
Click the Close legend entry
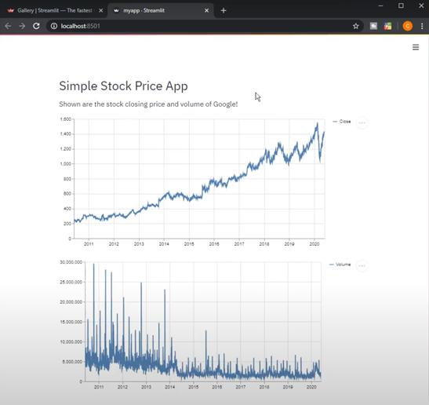pyautogui.click(x=341, y=122)
